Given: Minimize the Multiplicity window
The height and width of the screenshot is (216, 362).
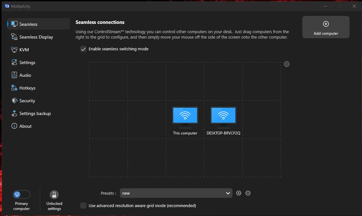Looking at the screenshot, I should click(x=325, y=6).
